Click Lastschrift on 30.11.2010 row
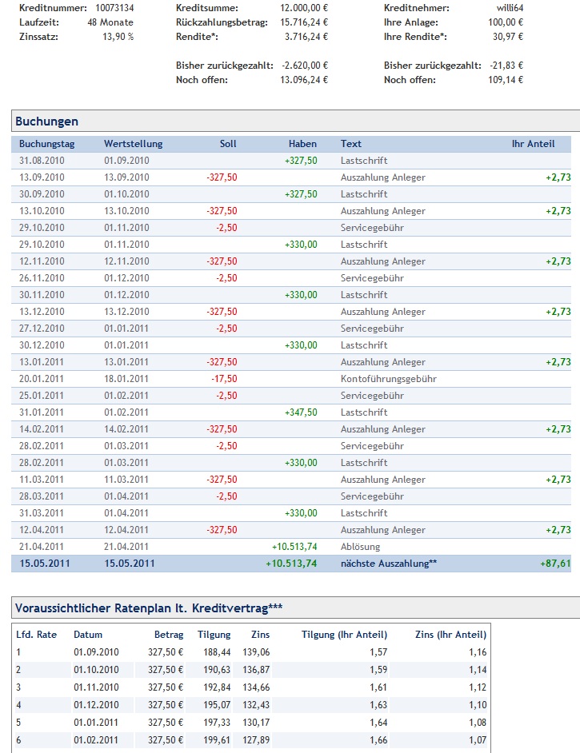Image resolution: width=580 pixels, height=753 pixels. point(364,295)
